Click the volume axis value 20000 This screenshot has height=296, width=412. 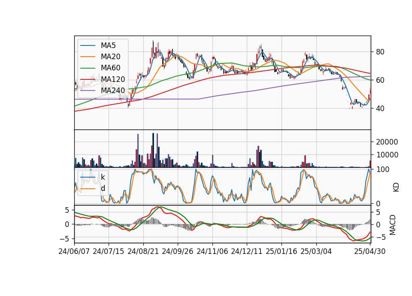pyautogui.click(x=387, y=142)
